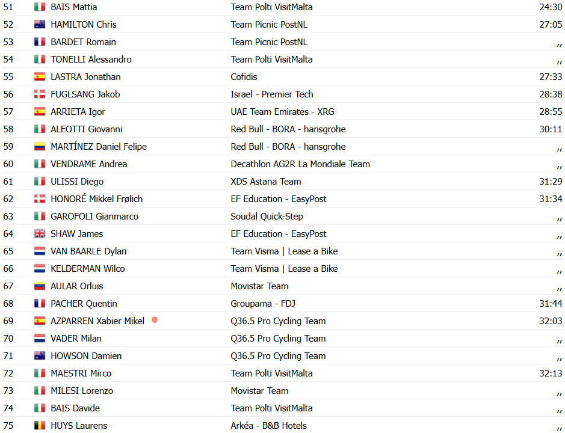565x433 pixels.
Task: Open rider VAN BAARLE Dylan
Action: coord(88,251)
